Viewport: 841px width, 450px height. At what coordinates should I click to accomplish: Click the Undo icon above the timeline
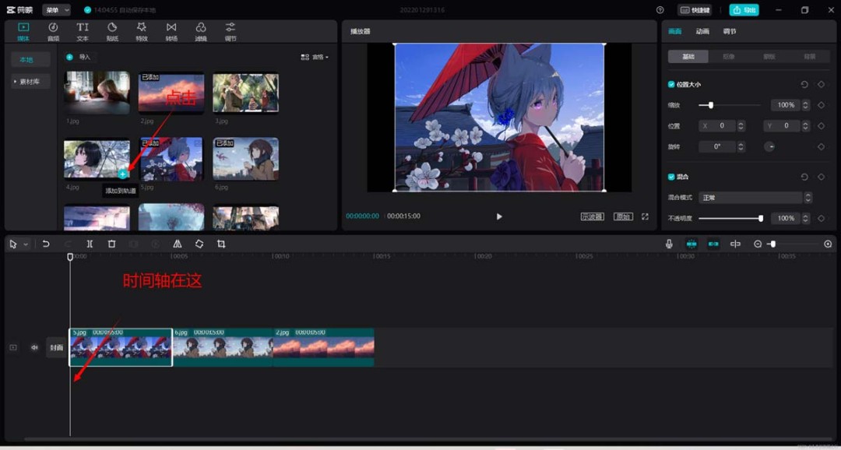pyautogui.click(x=45, y=244)
